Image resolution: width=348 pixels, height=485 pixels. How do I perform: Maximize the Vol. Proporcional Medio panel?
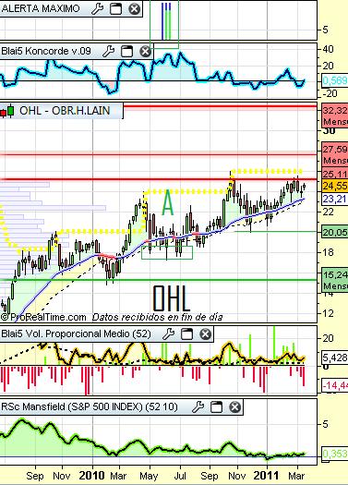click(x=187, y=334)
